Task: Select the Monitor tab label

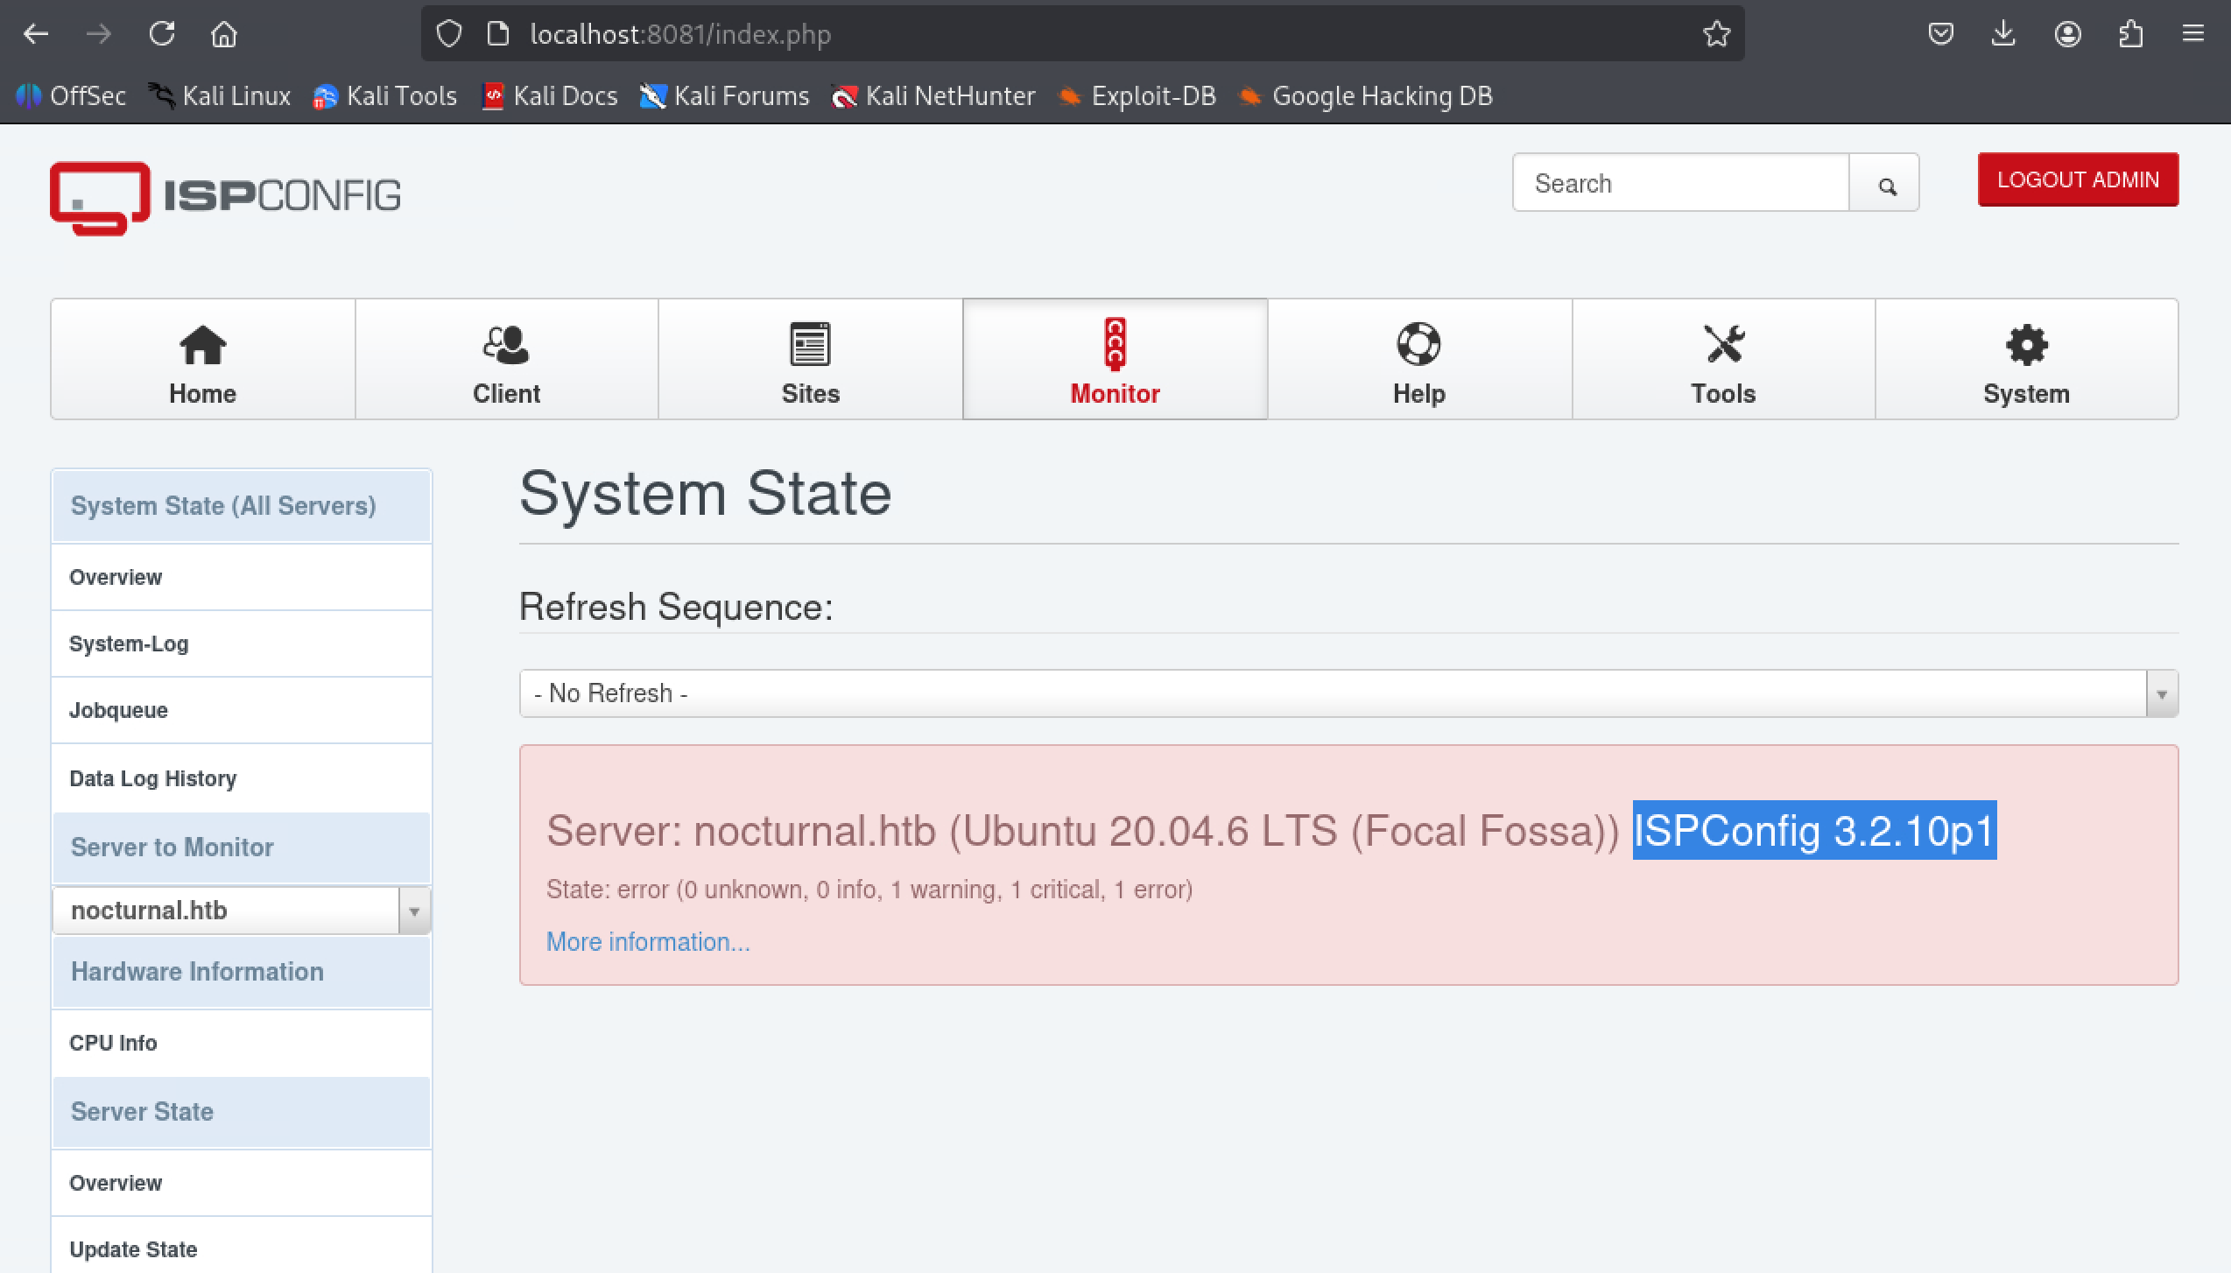Action: [x=1115, y=394]
